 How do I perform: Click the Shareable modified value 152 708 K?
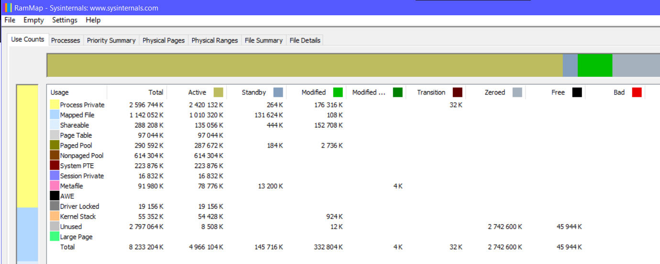click(328, 125)
